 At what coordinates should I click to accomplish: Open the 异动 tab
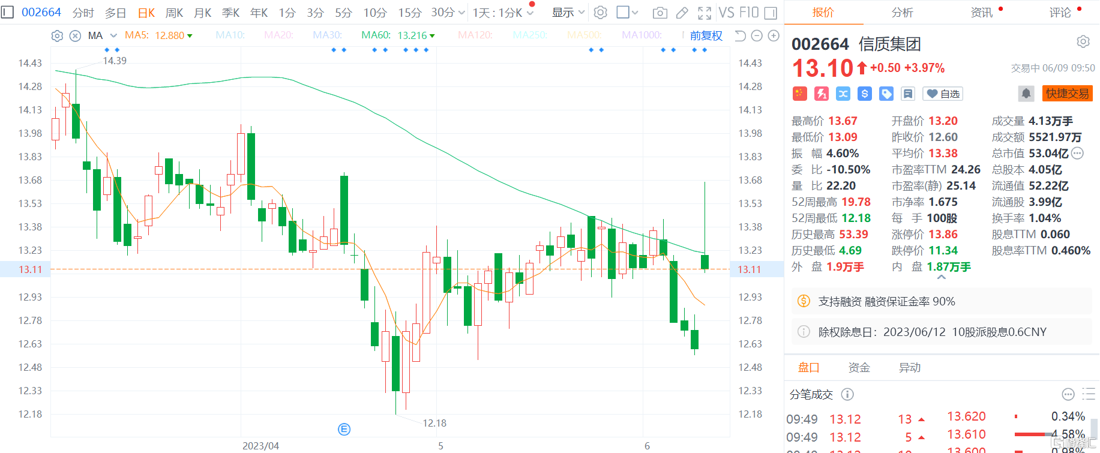click(x=910, y=367)
